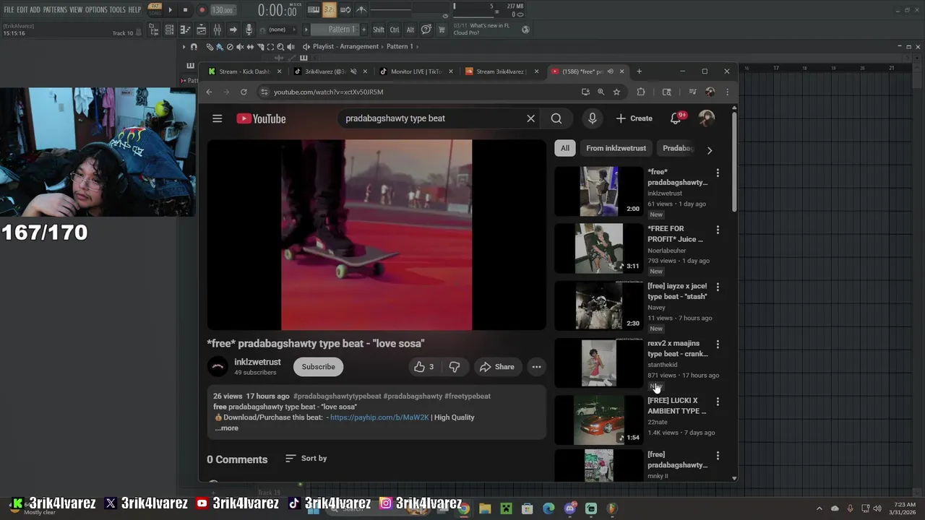Click the YouTube search magnifier button
This screenshot has height=520, width=925.
(x=556, y=118)
